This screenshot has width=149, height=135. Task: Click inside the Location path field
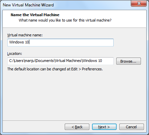coord(60,61)
